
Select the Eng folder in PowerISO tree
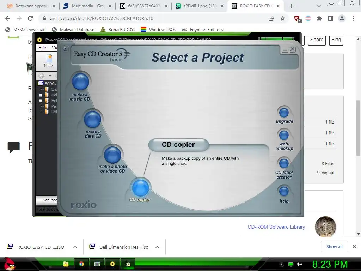(x=51, y=89)
